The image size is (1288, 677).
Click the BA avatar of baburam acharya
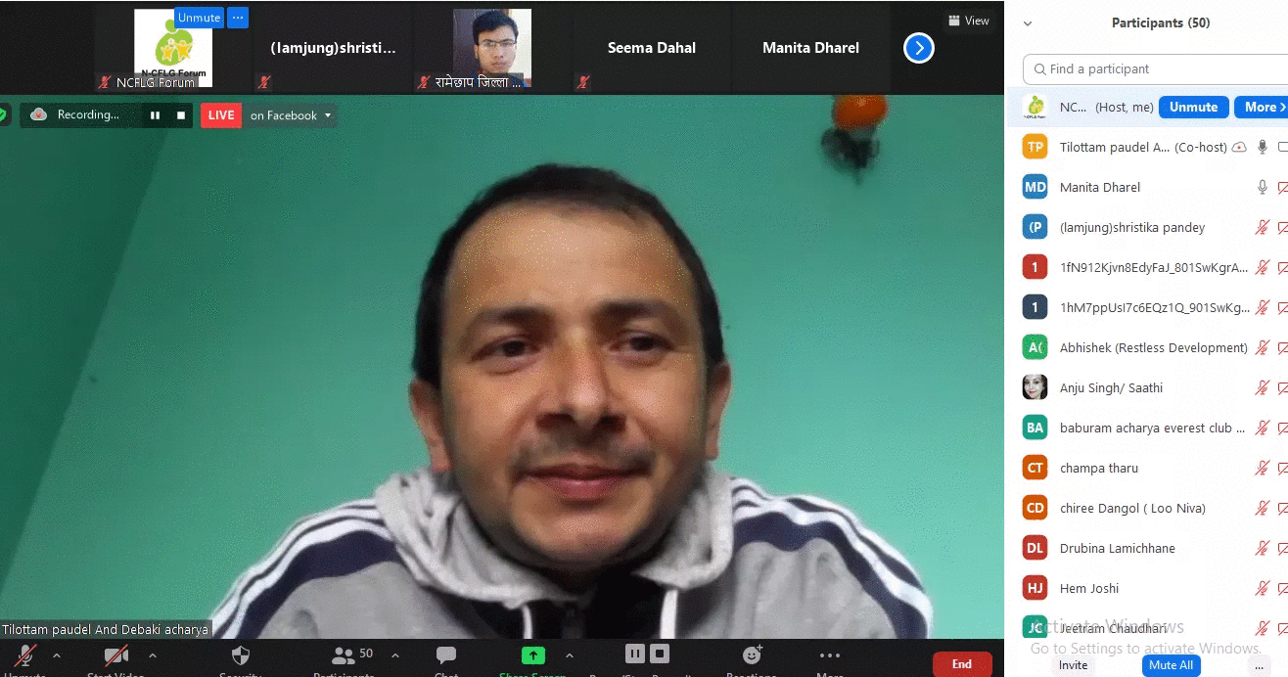coord(1035,428)
